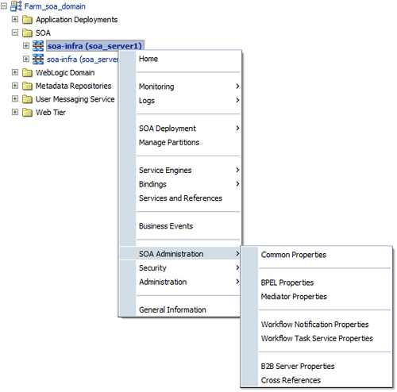Expand the Application Deployments node
Screen dimensions: 397x392
(15, 19)
